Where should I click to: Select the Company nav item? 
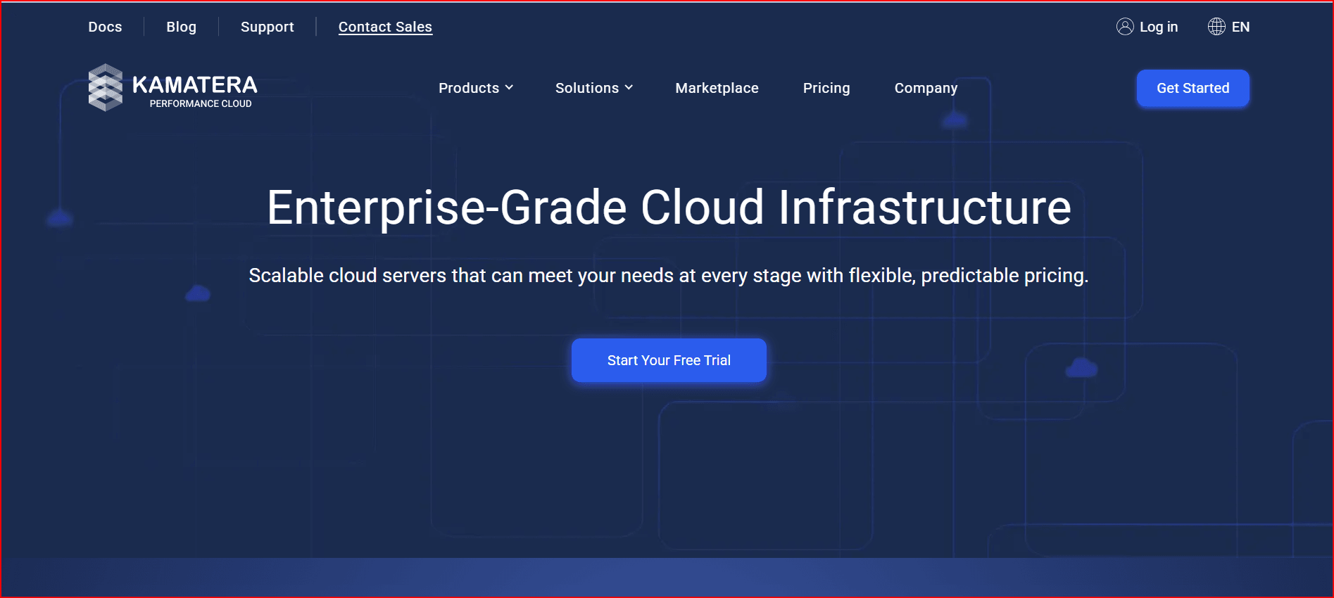[x=926, y=88]
